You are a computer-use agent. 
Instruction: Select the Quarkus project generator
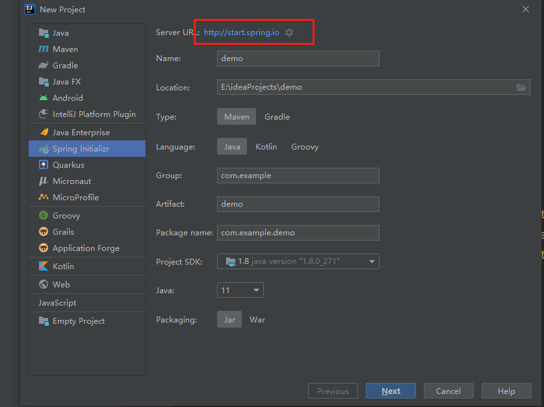(69, 164)
